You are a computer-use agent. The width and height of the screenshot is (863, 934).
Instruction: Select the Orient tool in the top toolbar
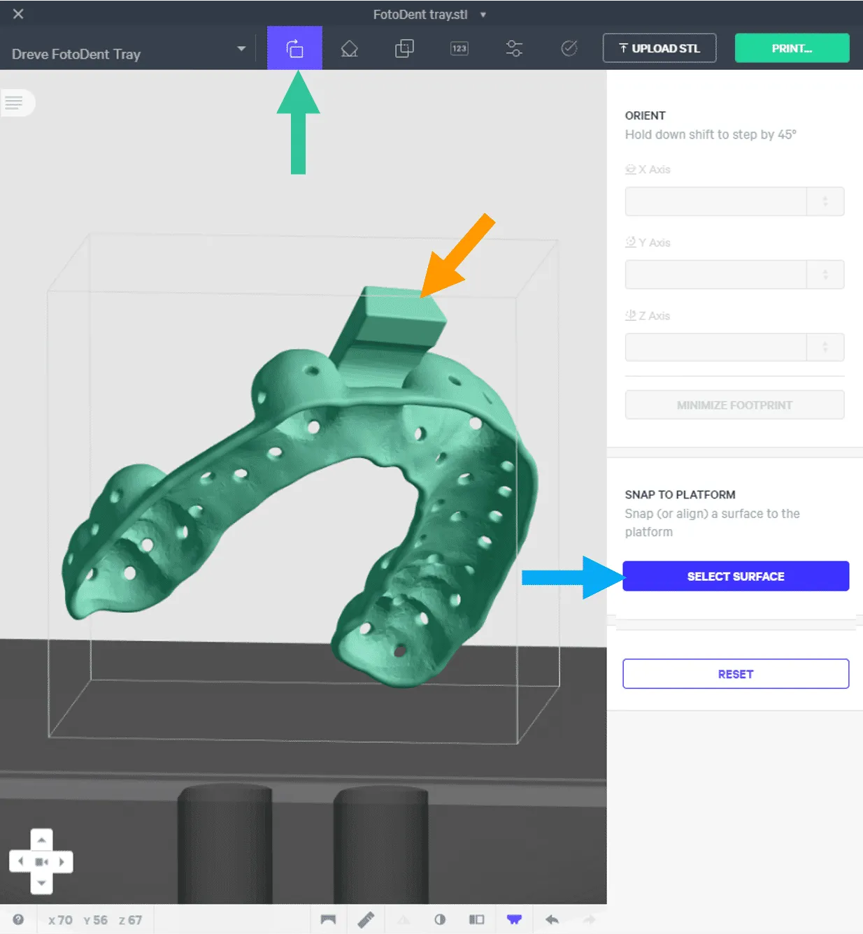click(294, 48)
